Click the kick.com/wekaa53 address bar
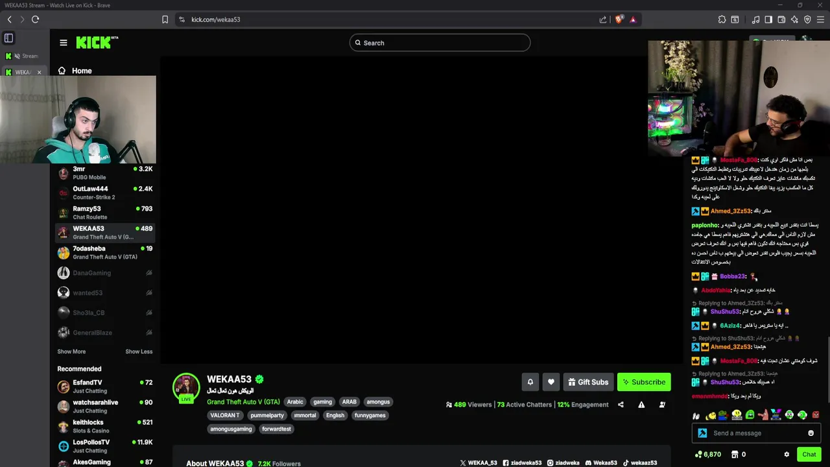The image size is (830, 467). [215, 19]
